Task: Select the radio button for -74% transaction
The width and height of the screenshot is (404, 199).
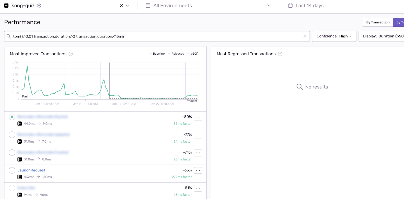Action: click(12, 153)
